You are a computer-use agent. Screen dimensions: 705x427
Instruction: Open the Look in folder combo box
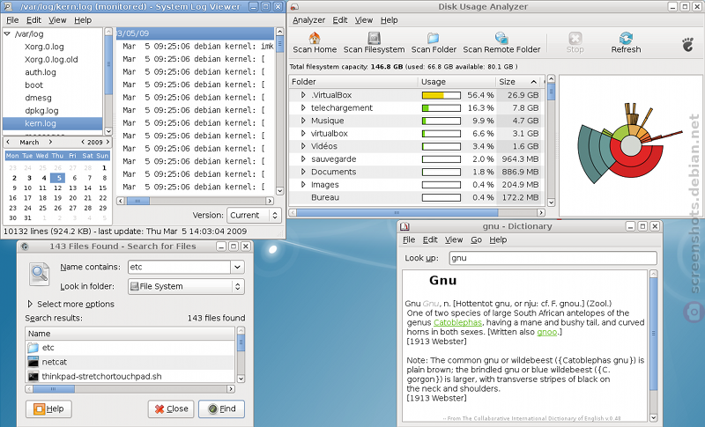coord(186,286)
